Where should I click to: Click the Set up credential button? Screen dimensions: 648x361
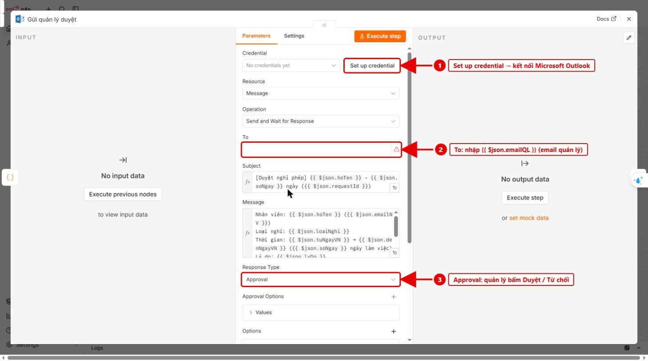372,66
